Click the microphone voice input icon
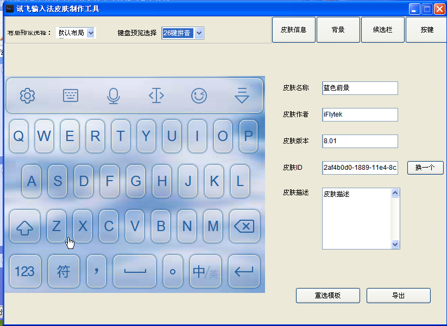The width and height of the screenshot is (447, 326). click(113, 96)
